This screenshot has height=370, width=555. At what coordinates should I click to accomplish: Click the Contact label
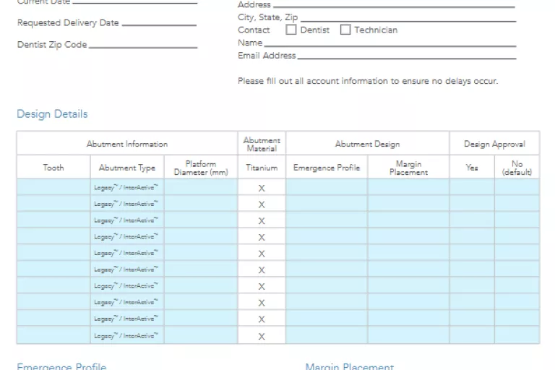(254, 30)
